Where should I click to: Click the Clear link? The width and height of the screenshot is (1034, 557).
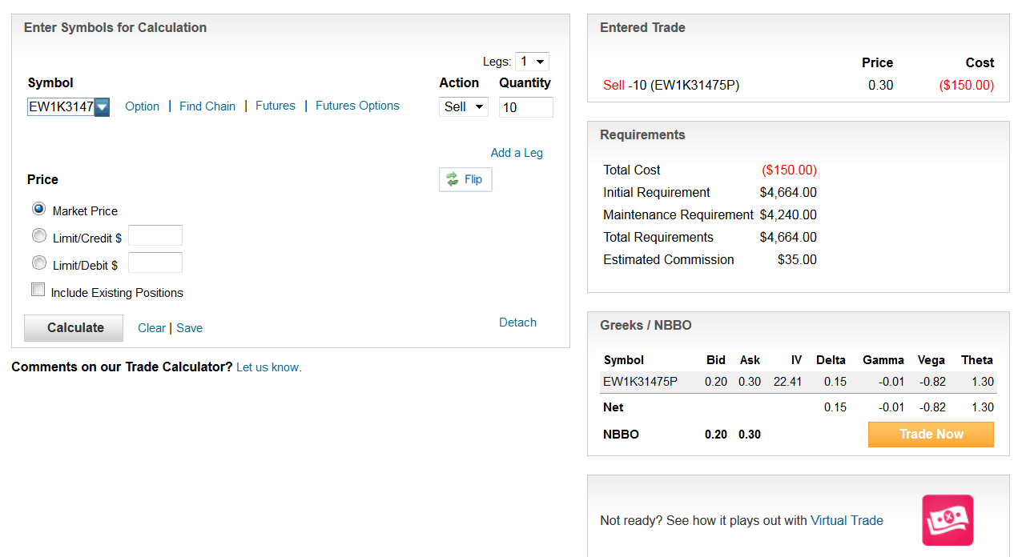click(151, 328)
